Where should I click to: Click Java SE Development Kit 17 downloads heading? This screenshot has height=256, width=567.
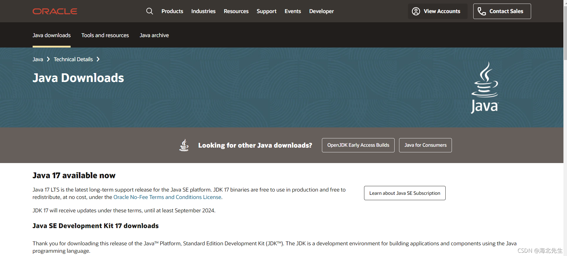(x=96, y=226)
